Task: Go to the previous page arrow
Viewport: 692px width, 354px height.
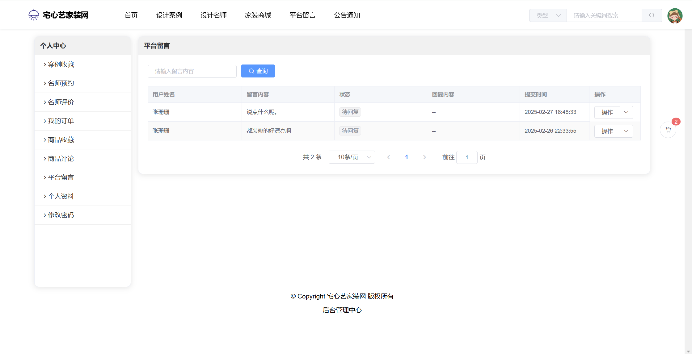Action: pyautogui.click(x=389, y=157)
